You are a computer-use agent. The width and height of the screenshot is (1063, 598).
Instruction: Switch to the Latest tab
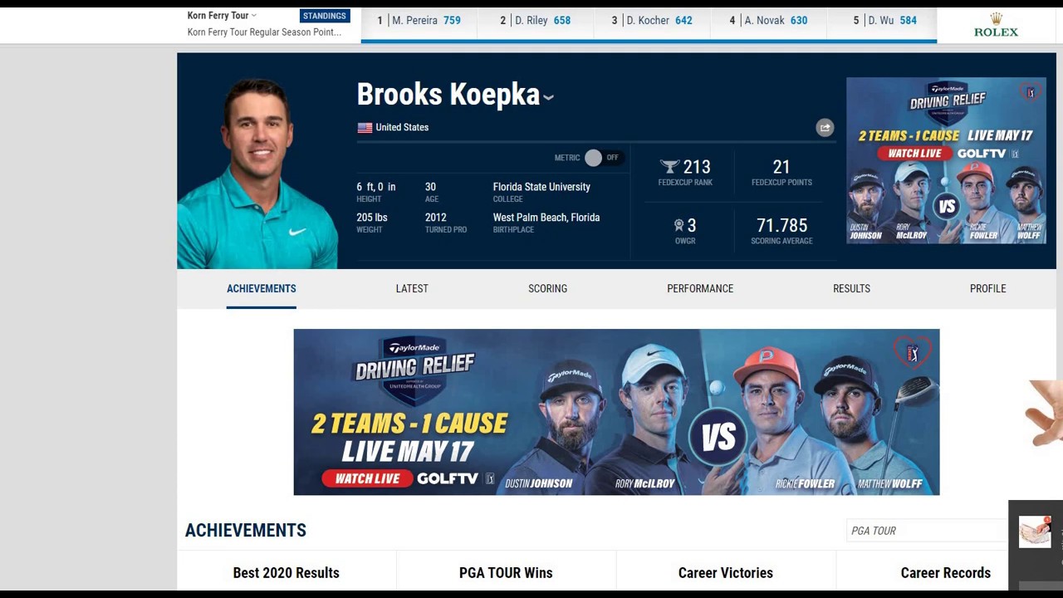click(412, 289)
